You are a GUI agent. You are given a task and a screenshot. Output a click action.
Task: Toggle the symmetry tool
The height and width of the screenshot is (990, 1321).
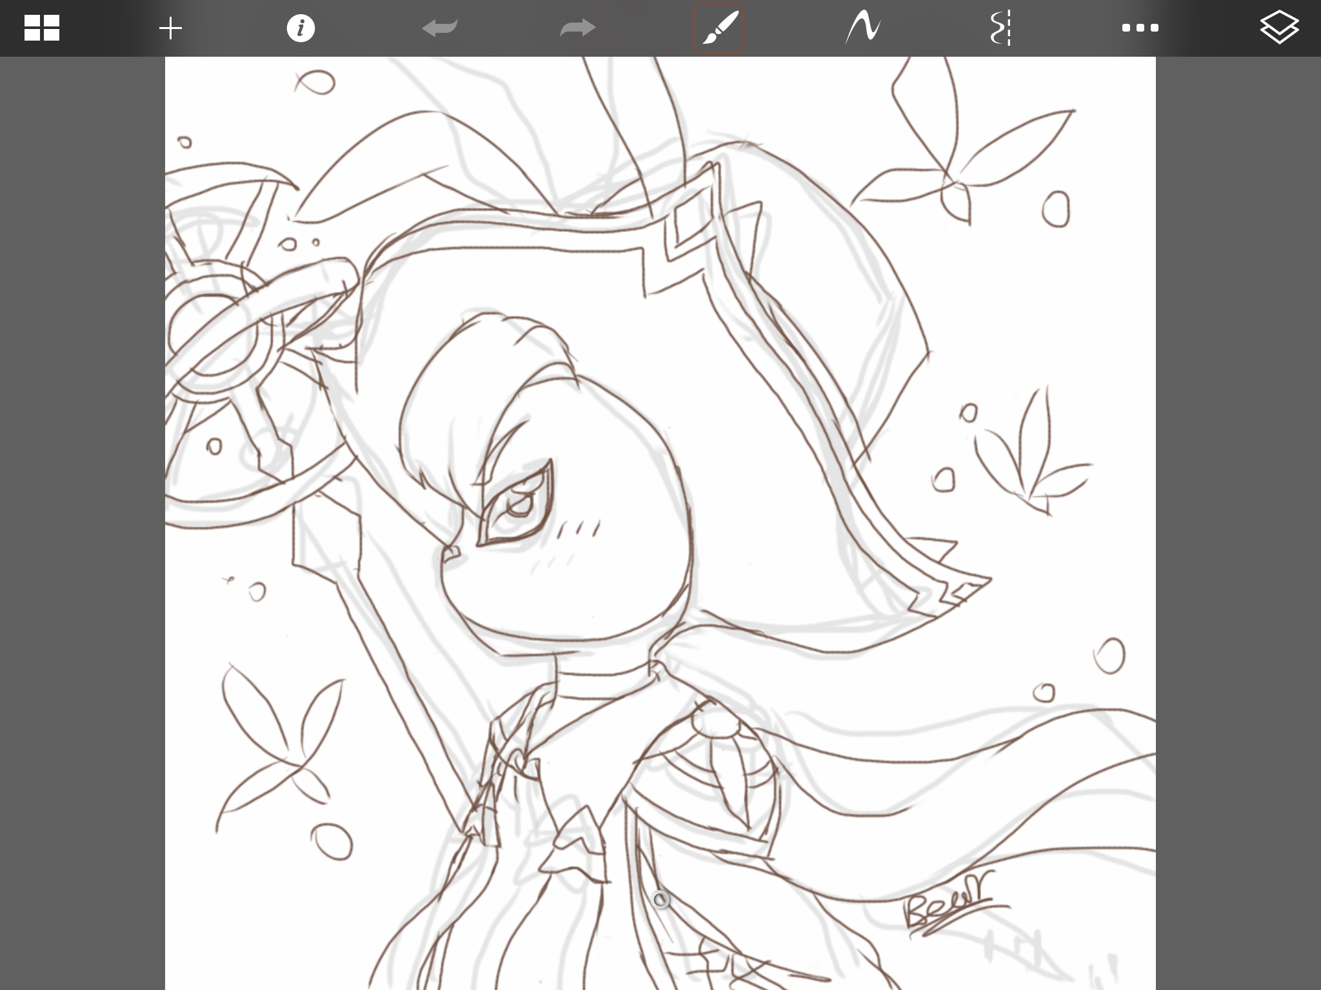tap(1000, 28)
